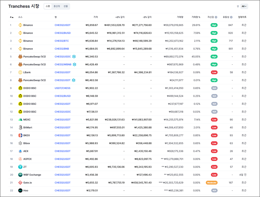Viewport: 260px width, 197px height.
Task: Click the N/A confidence badge in the Hoo row
Action: point(214,190)
